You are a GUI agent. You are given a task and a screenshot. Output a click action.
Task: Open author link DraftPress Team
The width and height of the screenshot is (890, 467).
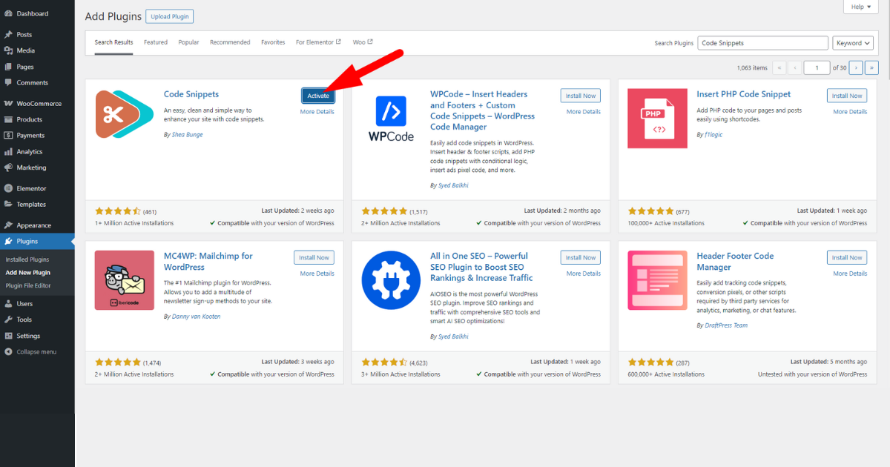click(725, 325)
